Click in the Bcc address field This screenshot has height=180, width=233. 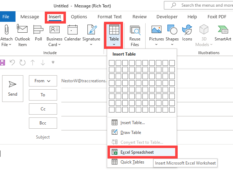coord(84,123)
